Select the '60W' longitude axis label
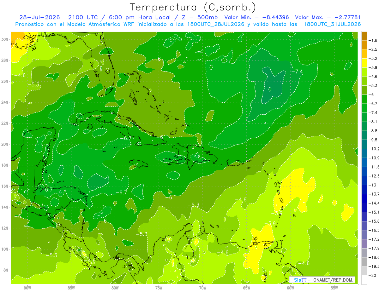Viewport: 379px width, 292px height. pyautogui.click(x=291, y=288)
